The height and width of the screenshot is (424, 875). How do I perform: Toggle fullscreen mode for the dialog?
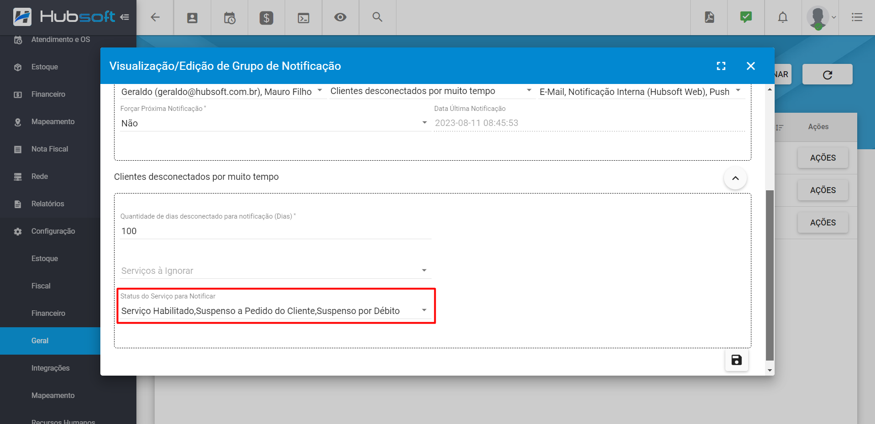(721, 66)
